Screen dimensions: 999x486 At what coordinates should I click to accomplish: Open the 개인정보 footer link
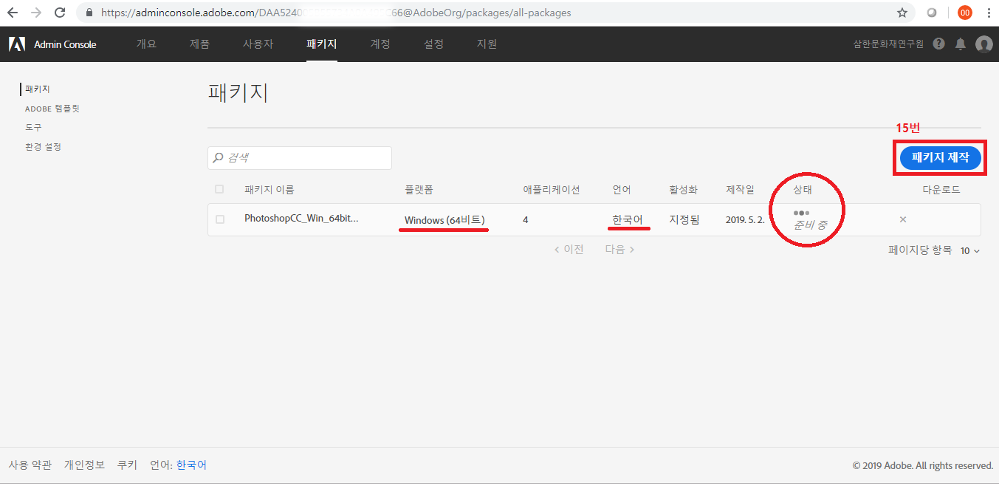(x=84, y=465)
